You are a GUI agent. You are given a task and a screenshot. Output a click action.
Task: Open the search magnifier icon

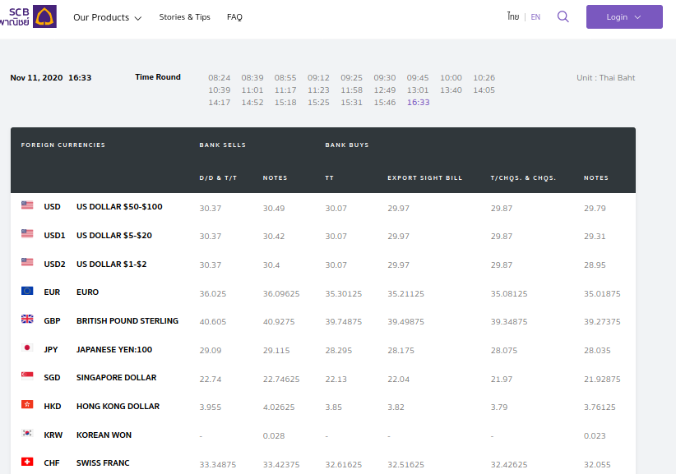click(563, 16)
